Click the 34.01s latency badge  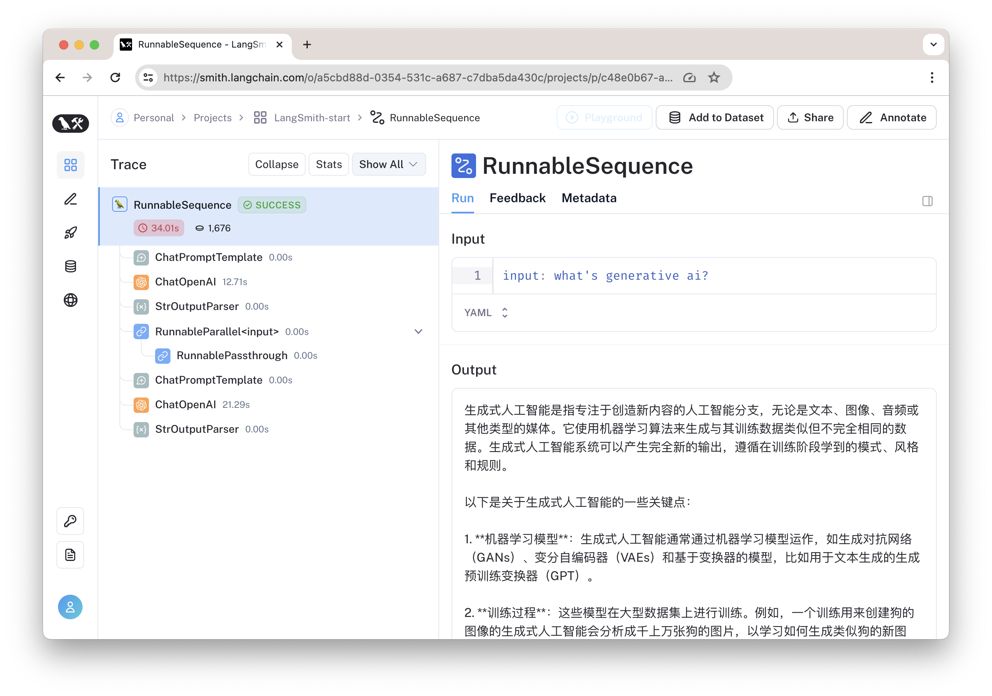(x=159, y=228)
